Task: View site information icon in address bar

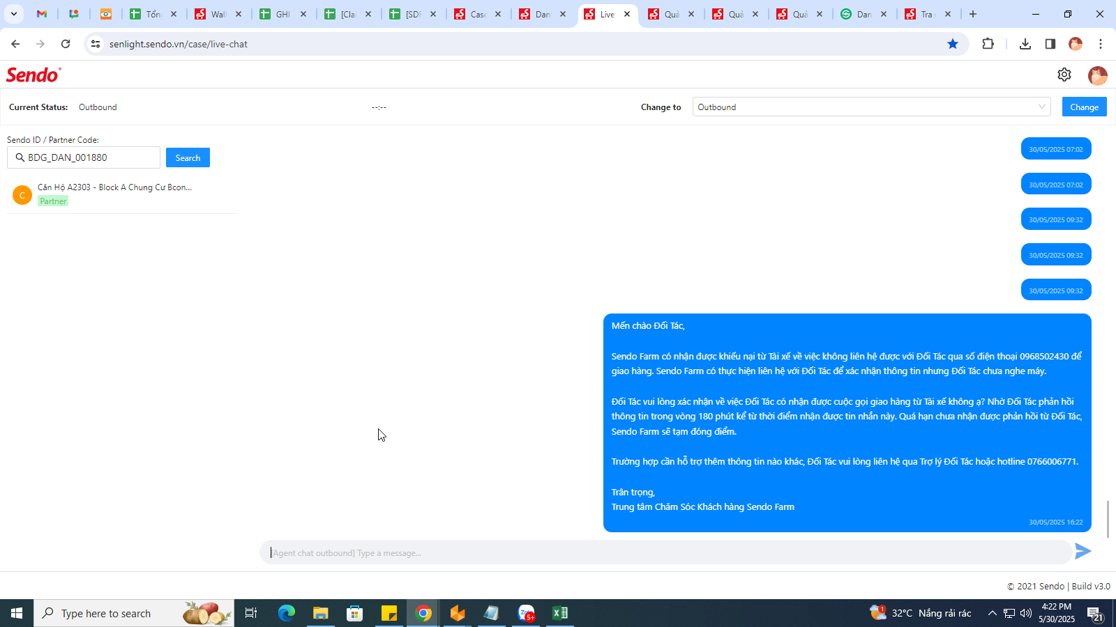Action: click(96, 44)
